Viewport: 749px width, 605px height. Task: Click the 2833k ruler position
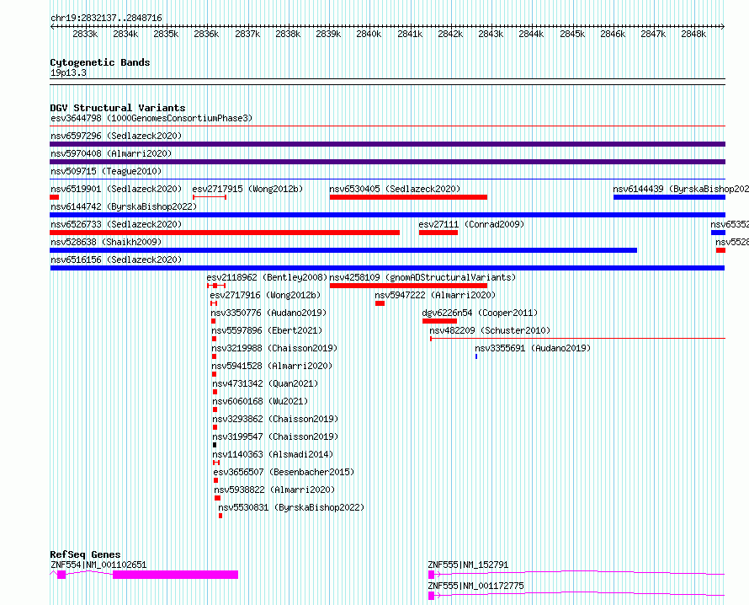click(x=85, y=34)
